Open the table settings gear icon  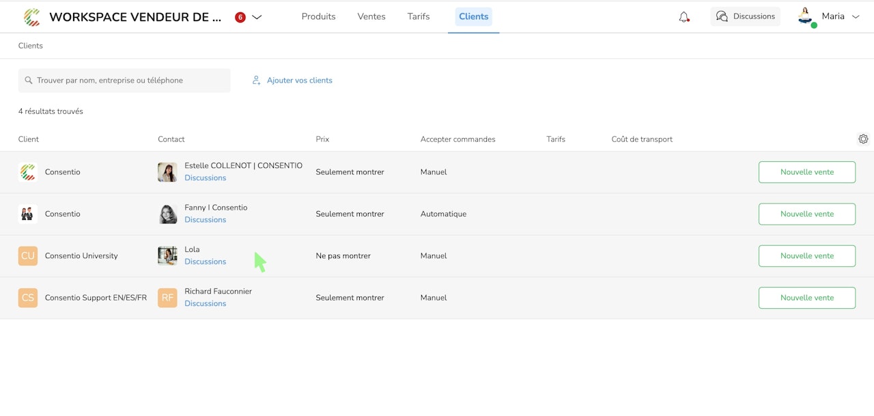[x=863, y=139]
